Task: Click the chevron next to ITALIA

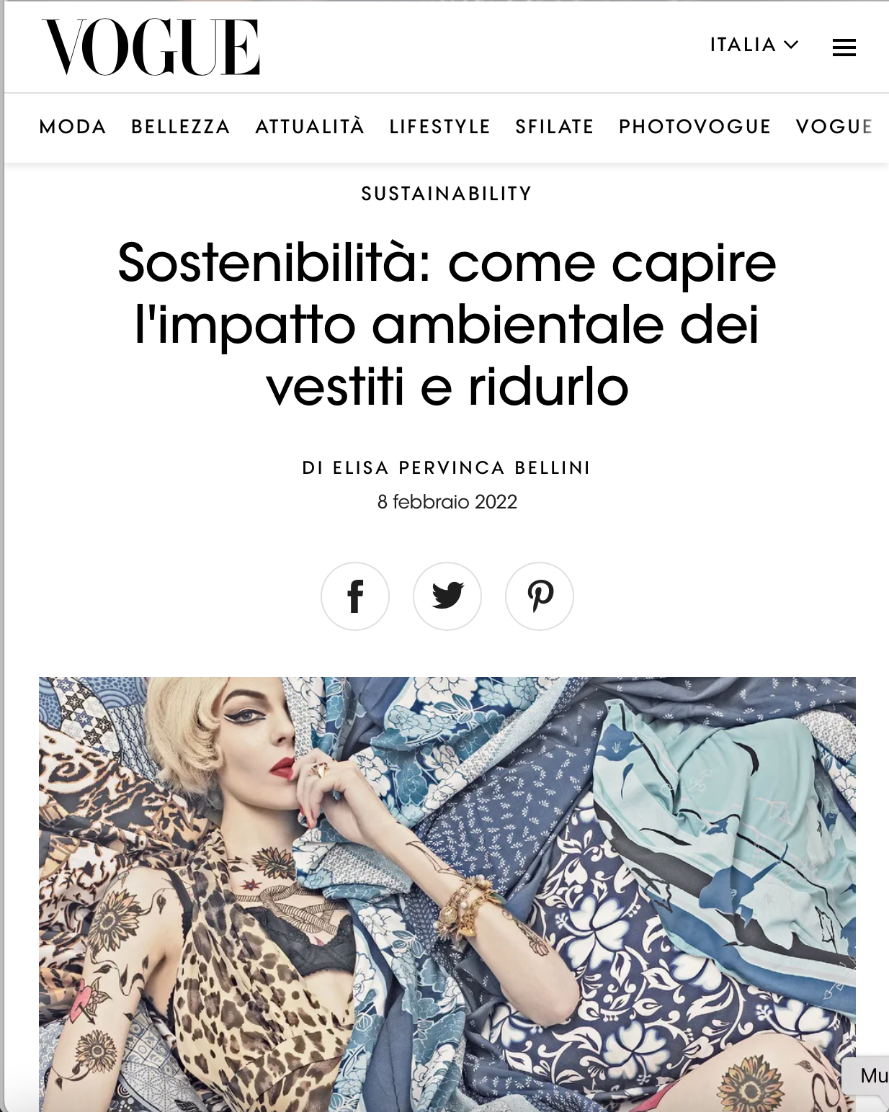Action: pos(791,45)
